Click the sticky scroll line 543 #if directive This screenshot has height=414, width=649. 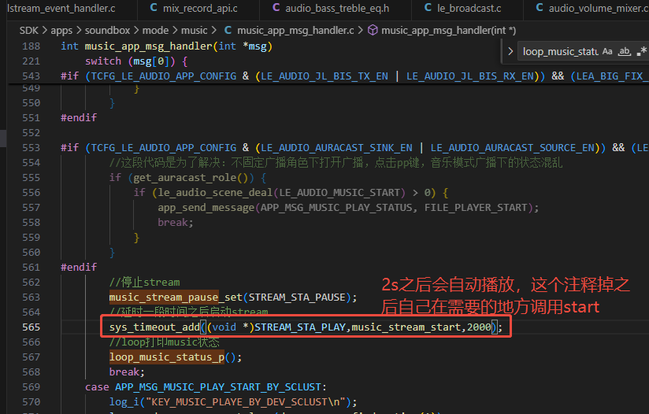(x=354, y=76)
